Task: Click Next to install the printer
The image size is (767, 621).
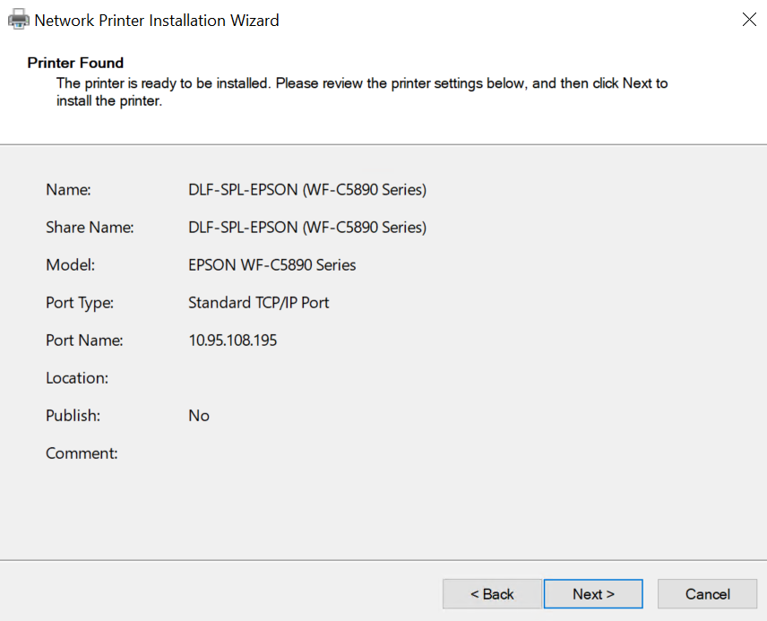Action: coord(593,594)
